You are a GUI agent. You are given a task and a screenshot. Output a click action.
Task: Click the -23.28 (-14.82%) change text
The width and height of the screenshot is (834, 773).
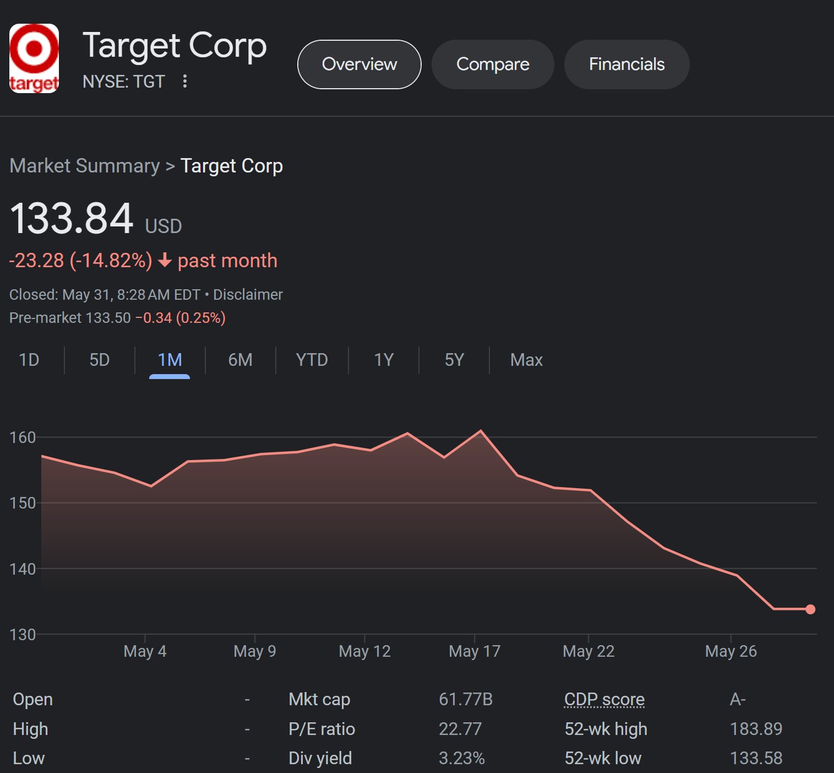click(x=80, y=260)
